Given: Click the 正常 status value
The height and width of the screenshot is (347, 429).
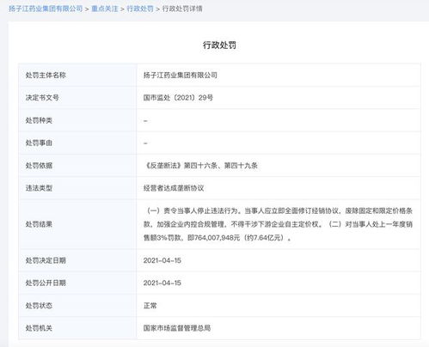Looking at the screenshot, I should pos(150,306).
